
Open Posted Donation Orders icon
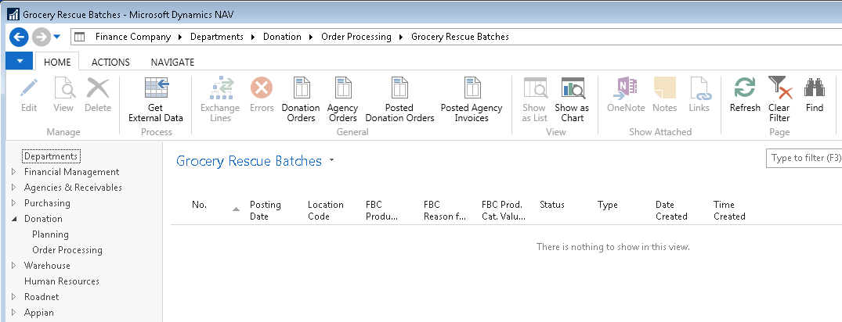[399, 88]
